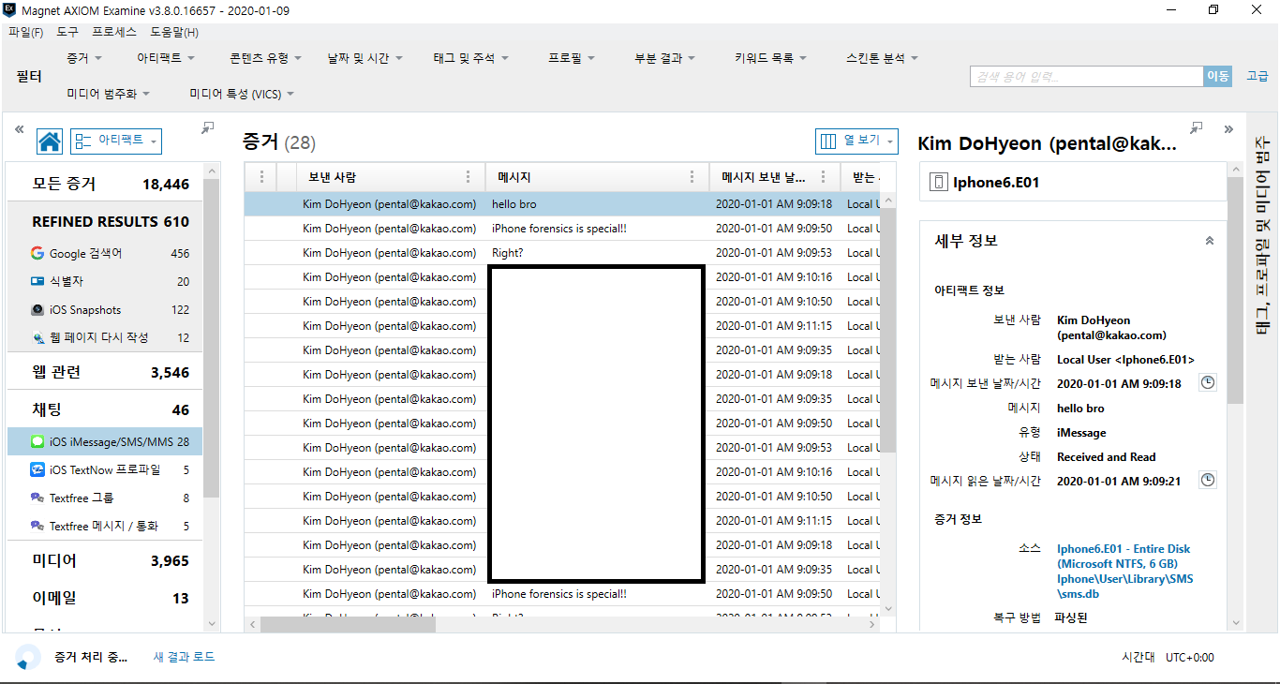Image resolution: width=1280 pixels, height=684 pixels.
Task: Open the 부분 결과 filter dropdown
Action: [665, 58]
